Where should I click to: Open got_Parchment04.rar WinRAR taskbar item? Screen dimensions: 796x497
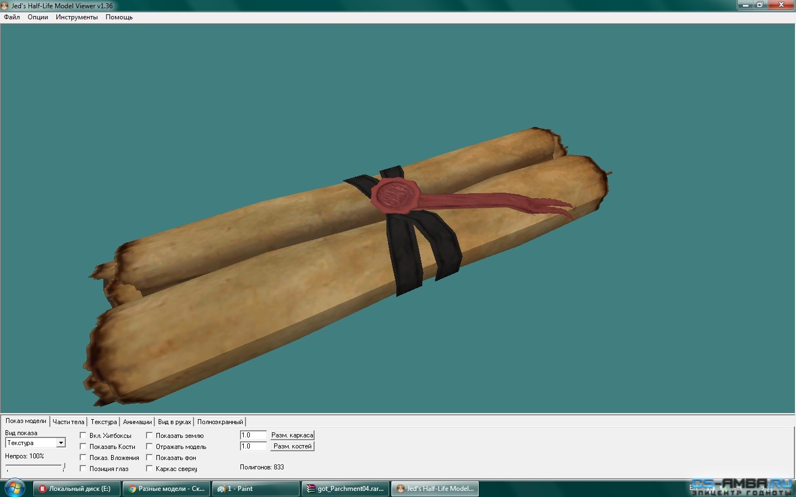(x=345, y=489)
